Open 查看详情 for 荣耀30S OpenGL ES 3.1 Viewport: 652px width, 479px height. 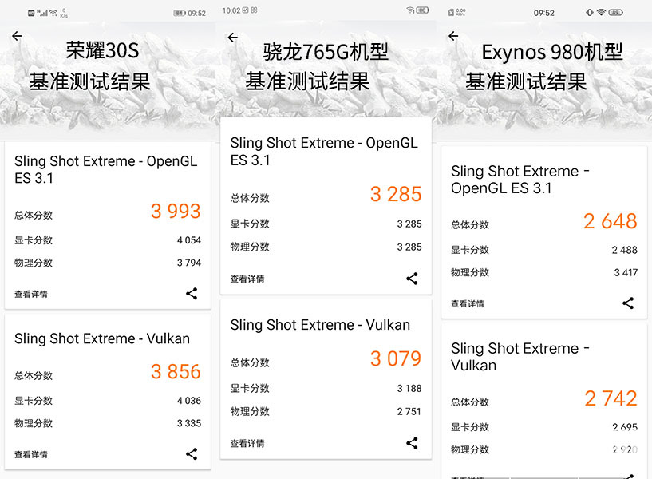pyautogui.click(x=31, y=295)
